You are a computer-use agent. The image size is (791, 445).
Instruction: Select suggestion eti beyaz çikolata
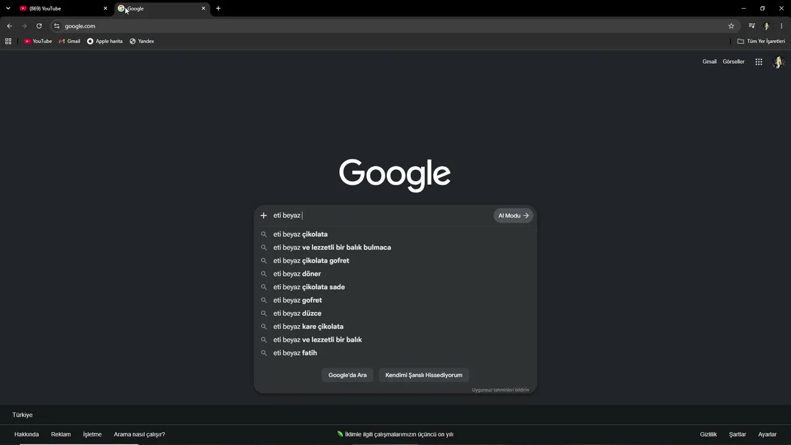[395, 234]
